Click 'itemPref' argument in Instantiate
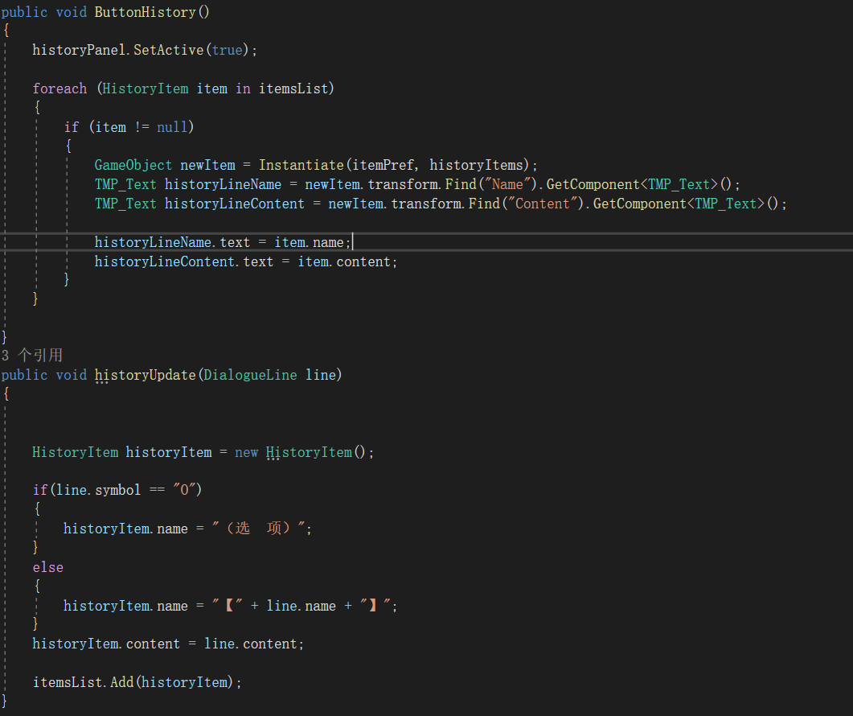This screenshot has width=853, height=716. 383,165
